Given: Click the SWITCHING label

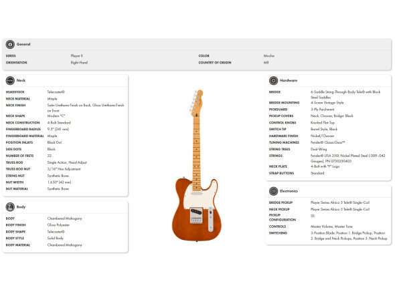Looking at the screenshot, I should 278,233.
